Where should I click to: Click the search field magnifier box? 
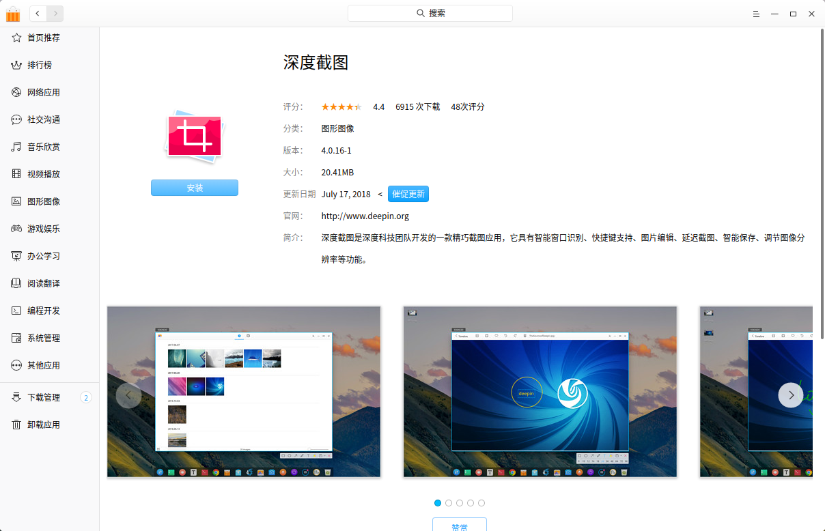click(x=430, y=13)
